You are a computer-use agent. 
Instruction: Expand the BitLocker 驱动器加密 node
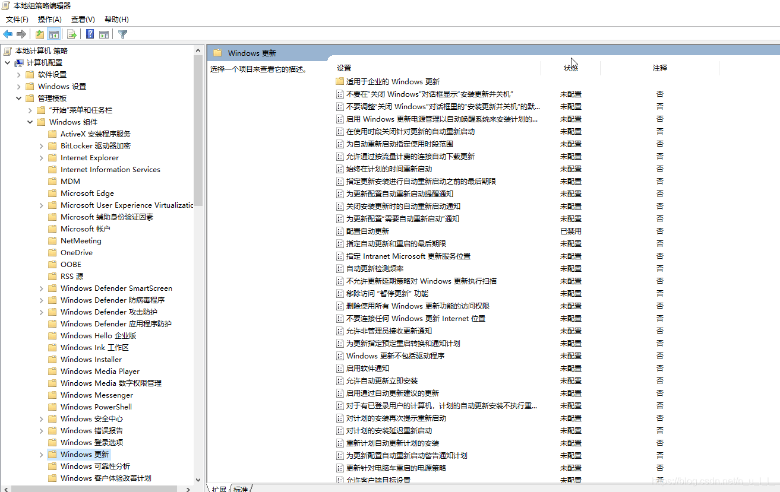[41, 146]
